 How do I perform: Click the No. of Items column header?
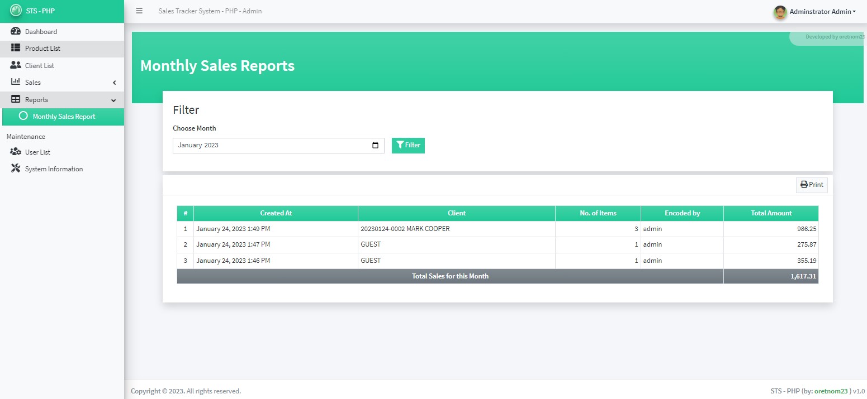[x=598, y=213]
